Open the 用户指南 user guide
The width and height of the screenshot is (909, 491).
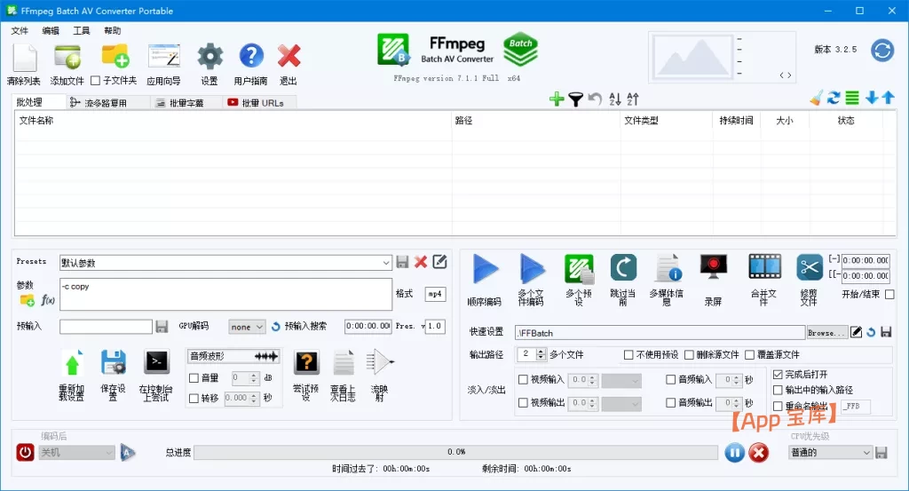(x=251, y=56)
